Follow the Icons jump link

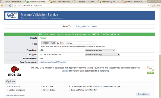pyautogui.click(x=94, y=26)
